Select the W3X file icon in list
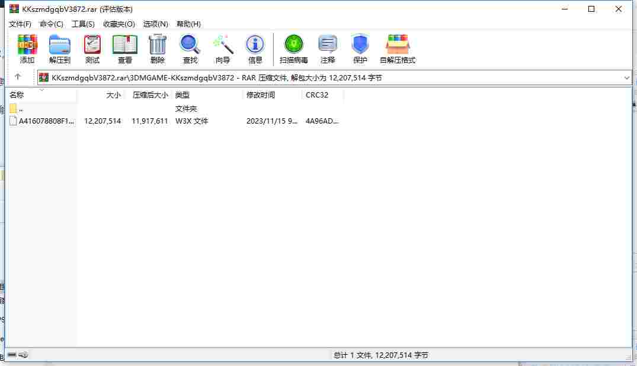637x366 pixels. click(13, 121)
